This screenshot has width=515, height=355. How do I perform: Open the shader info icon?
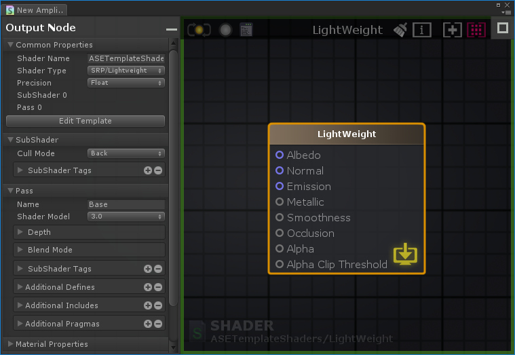click(x=422, y=30)
